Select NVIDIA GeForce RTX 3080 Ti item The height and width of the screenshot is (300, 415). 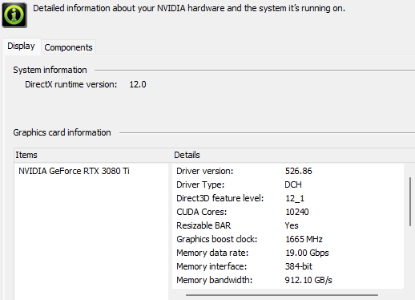coord(74,171)
